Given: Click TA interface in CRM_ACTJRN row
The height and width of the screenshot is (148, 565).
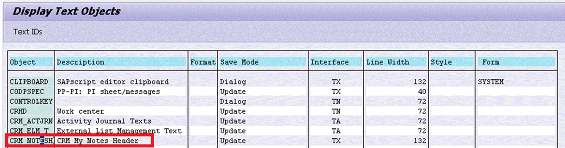Looking at the screenshot, I should coord(336,121).
